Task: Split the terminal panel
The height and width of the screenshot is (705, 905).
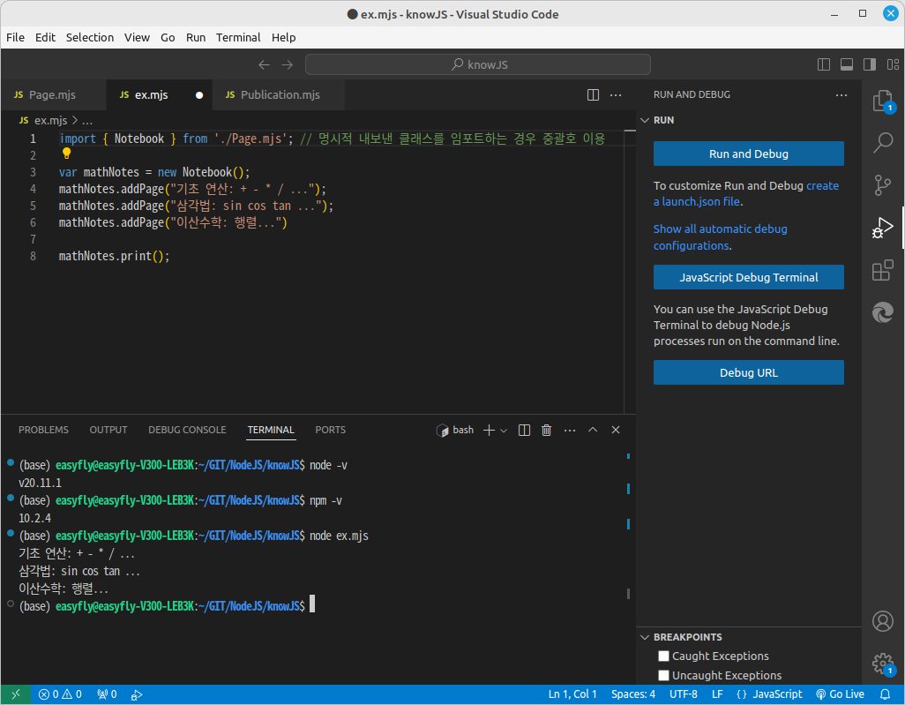Action: click(x=524, y=431)
